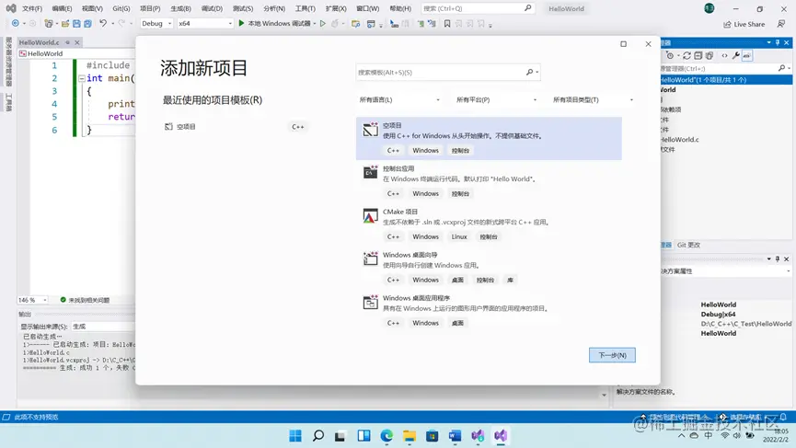The width and height of the screenshot is (796, 448).
Task: Click the Open File folder icon
Action: [x=65, y=23]
